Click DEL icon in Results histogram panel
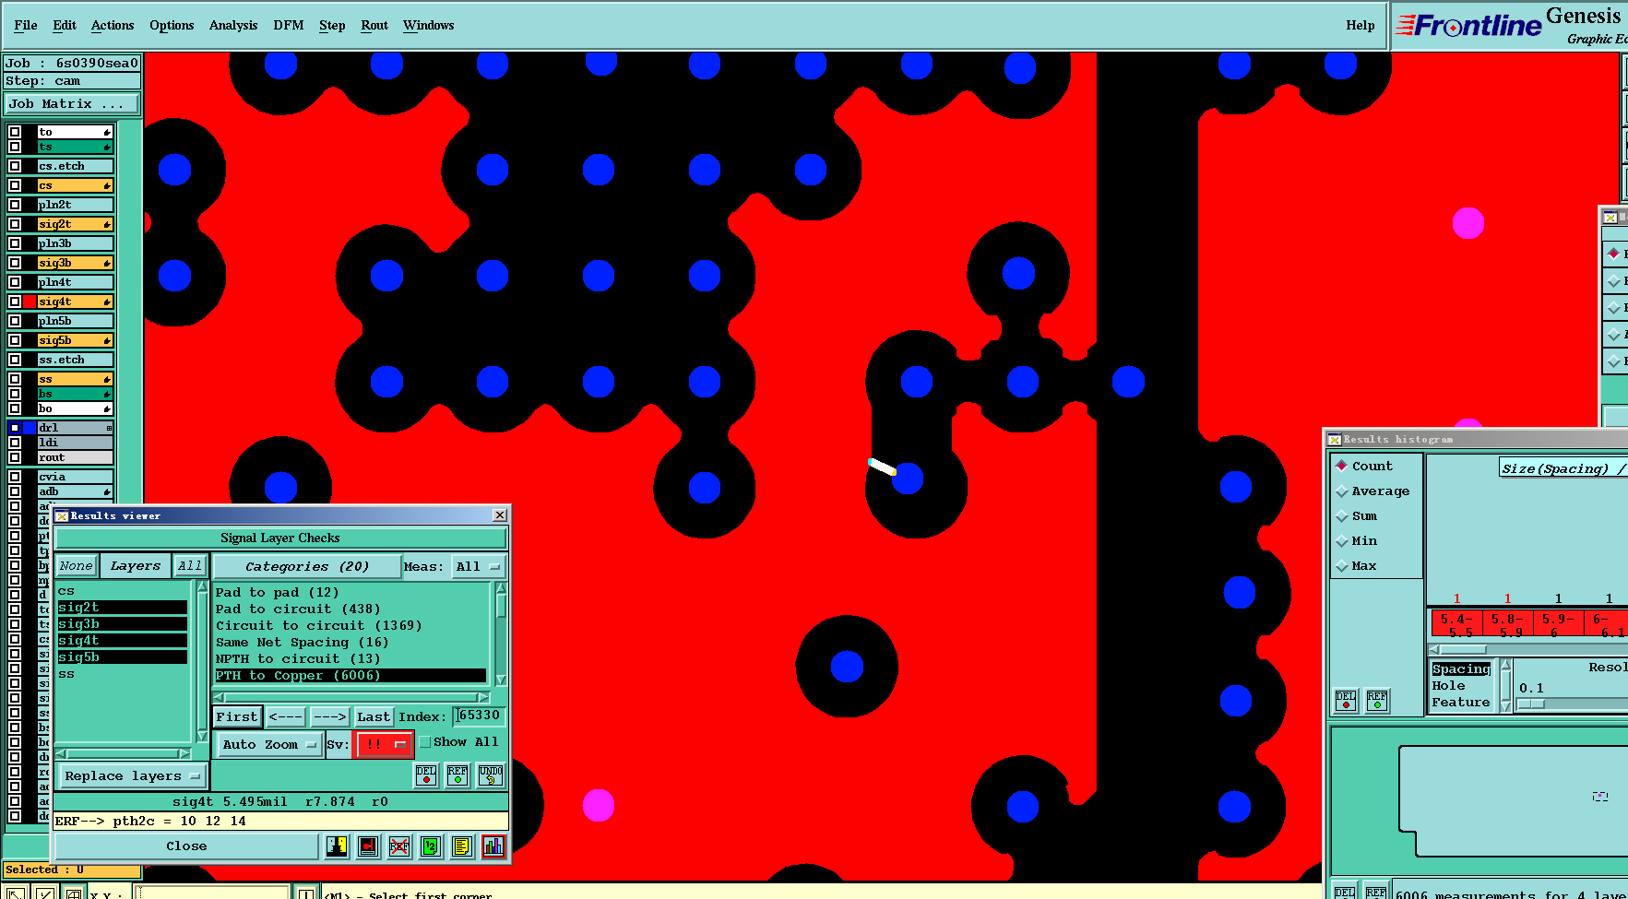 point(1346,701)
